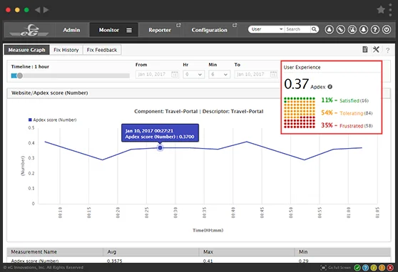
Task: Switch to the Fix Feedback tab
Action: pyautogui.click(x=102, y=50)
